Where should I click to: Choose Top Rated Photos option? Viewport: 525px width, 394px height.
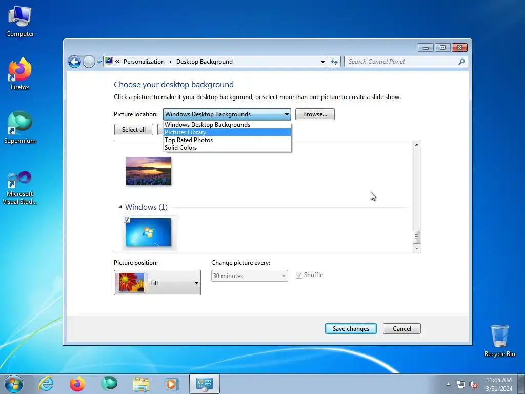[x=227, y=140]
